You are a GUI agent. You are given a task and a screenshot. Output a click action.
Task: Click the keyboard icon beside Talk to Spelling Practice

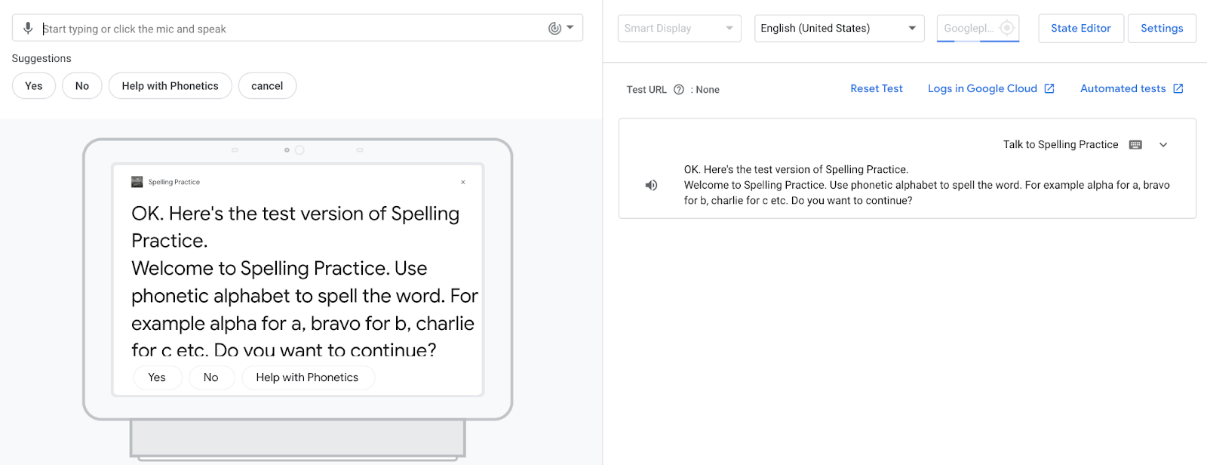[x=1135, y=145]
